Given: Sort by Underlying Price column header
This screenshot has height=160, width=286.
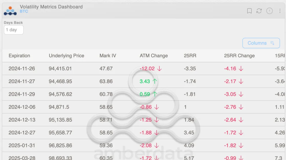Looking at the screenshot, I should click(x=67, y=56).
